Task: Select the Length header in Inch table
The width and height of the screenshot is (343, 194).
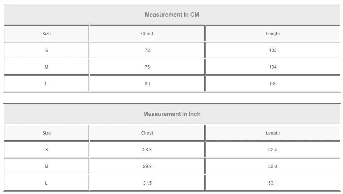Action: tap(273, 133)
